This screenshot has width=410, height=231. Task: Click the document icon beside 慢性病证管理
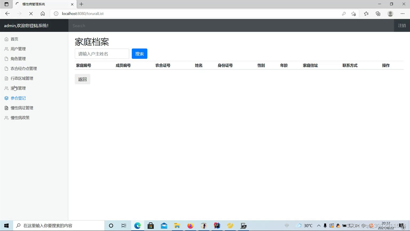tap(6, 108)
